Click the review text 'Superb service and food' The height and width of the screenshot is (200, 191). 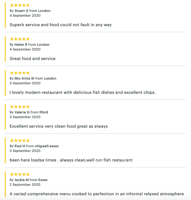[61, 25]
